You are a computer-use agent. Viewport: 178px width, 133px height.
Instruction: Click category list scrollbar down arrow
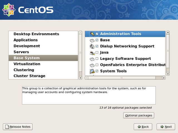80,78
